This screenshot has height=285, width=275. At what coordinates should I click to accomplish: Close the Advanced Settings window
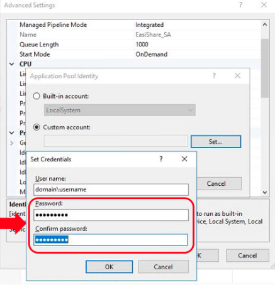click(x=264, y=5)
